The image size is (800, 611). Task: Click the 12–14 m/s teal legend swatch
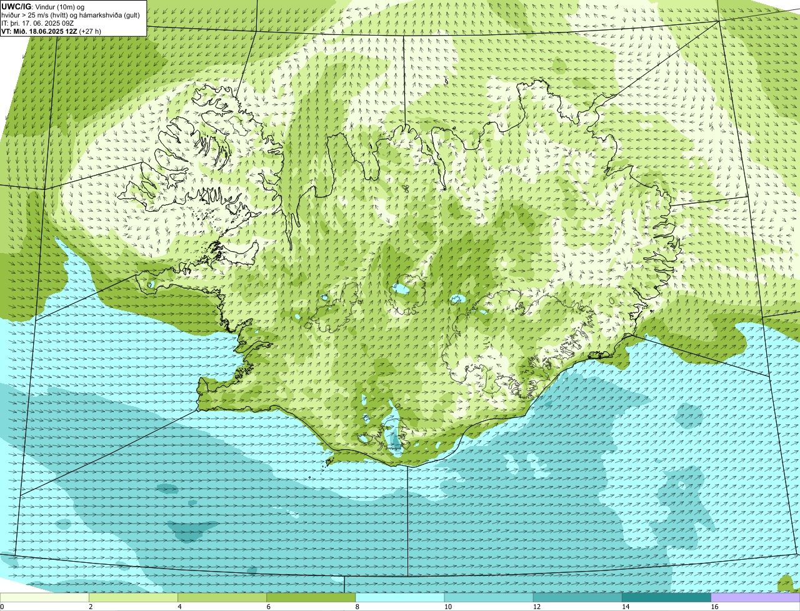tap(577, 598)
